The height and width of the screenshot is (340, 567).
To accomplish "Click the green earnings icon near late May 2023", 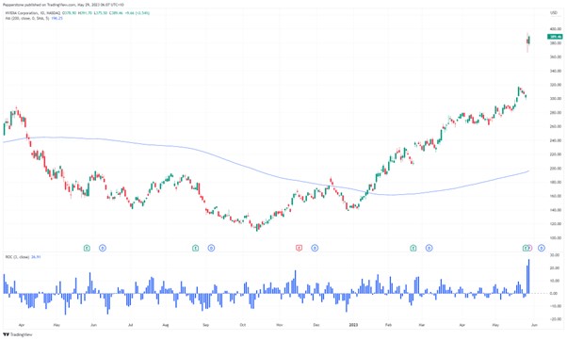I will coord(525,248).
